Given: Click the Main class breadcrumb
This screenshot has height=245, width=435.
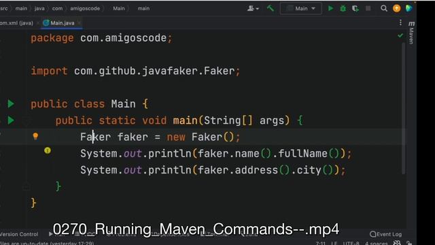Looking at the screenshot, I should pos(119,8).
